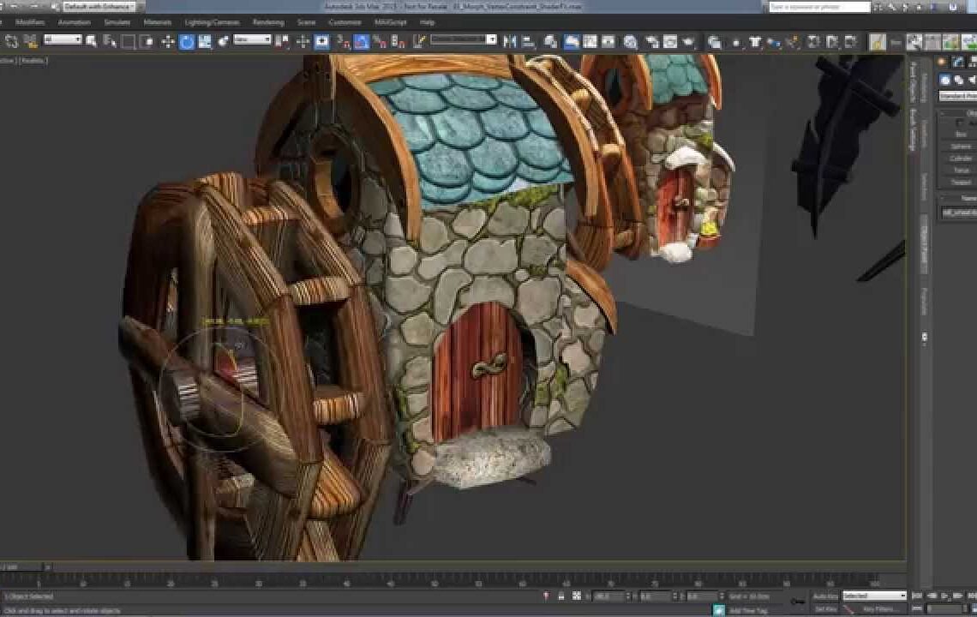Switch to the Geometry category in Create panel
The height and width of the screenshot is (617, 977).
(x=945, y=79)
